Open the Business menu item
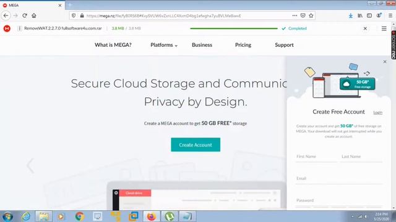The width and height of the screenshot is (396, 222). [x=202, y=45]
